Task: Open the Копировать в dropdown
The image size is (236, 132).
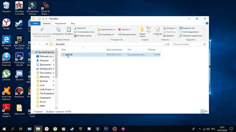Action: 106,34
